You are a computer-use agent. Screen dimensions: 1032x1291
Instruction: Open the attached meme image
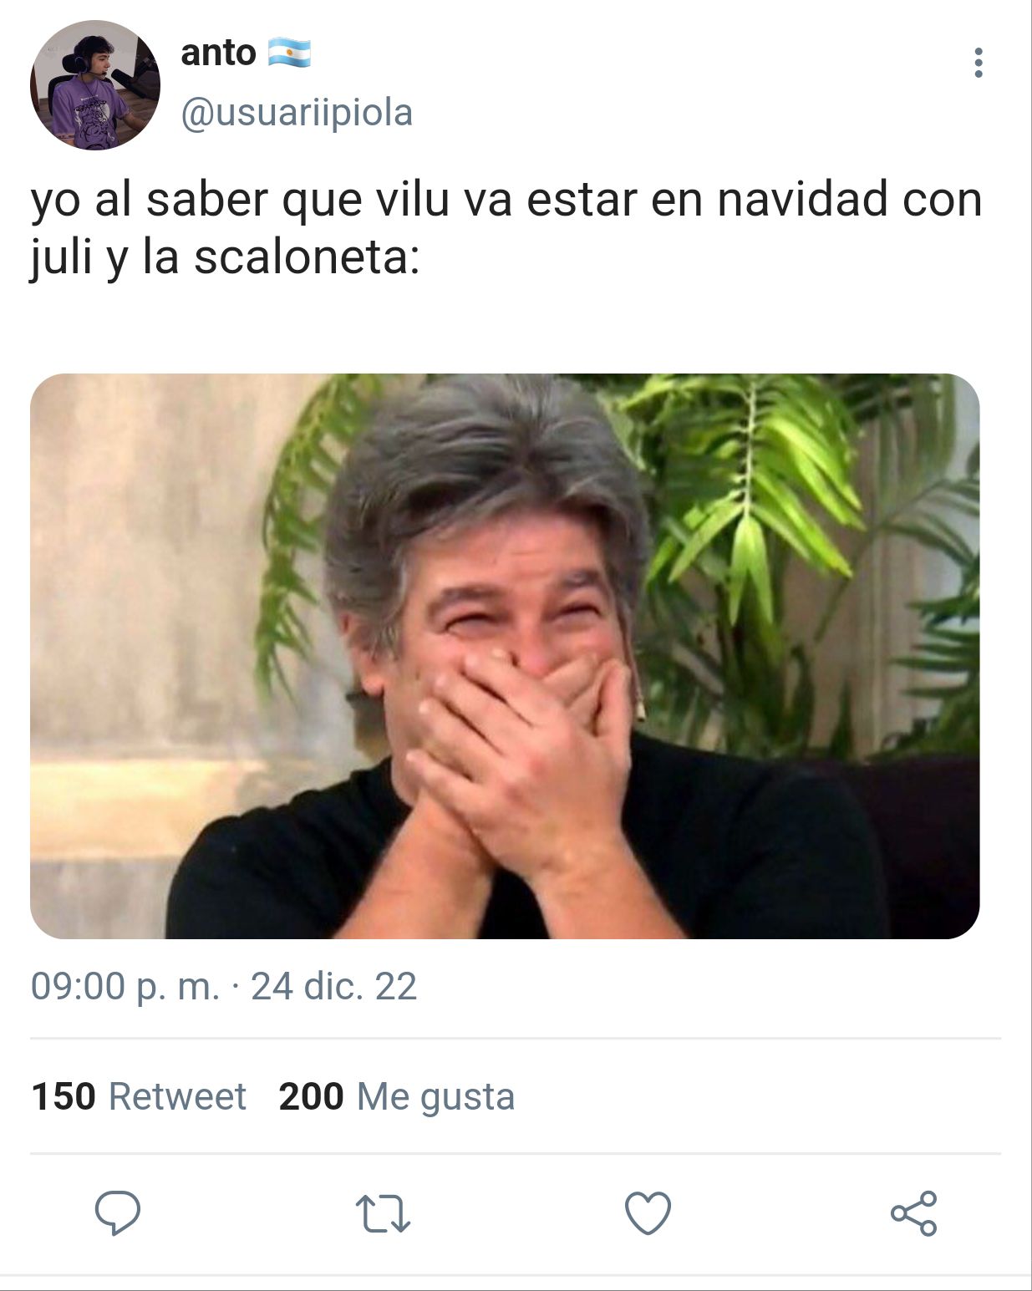pyautogui.click(x=505, y=656)
